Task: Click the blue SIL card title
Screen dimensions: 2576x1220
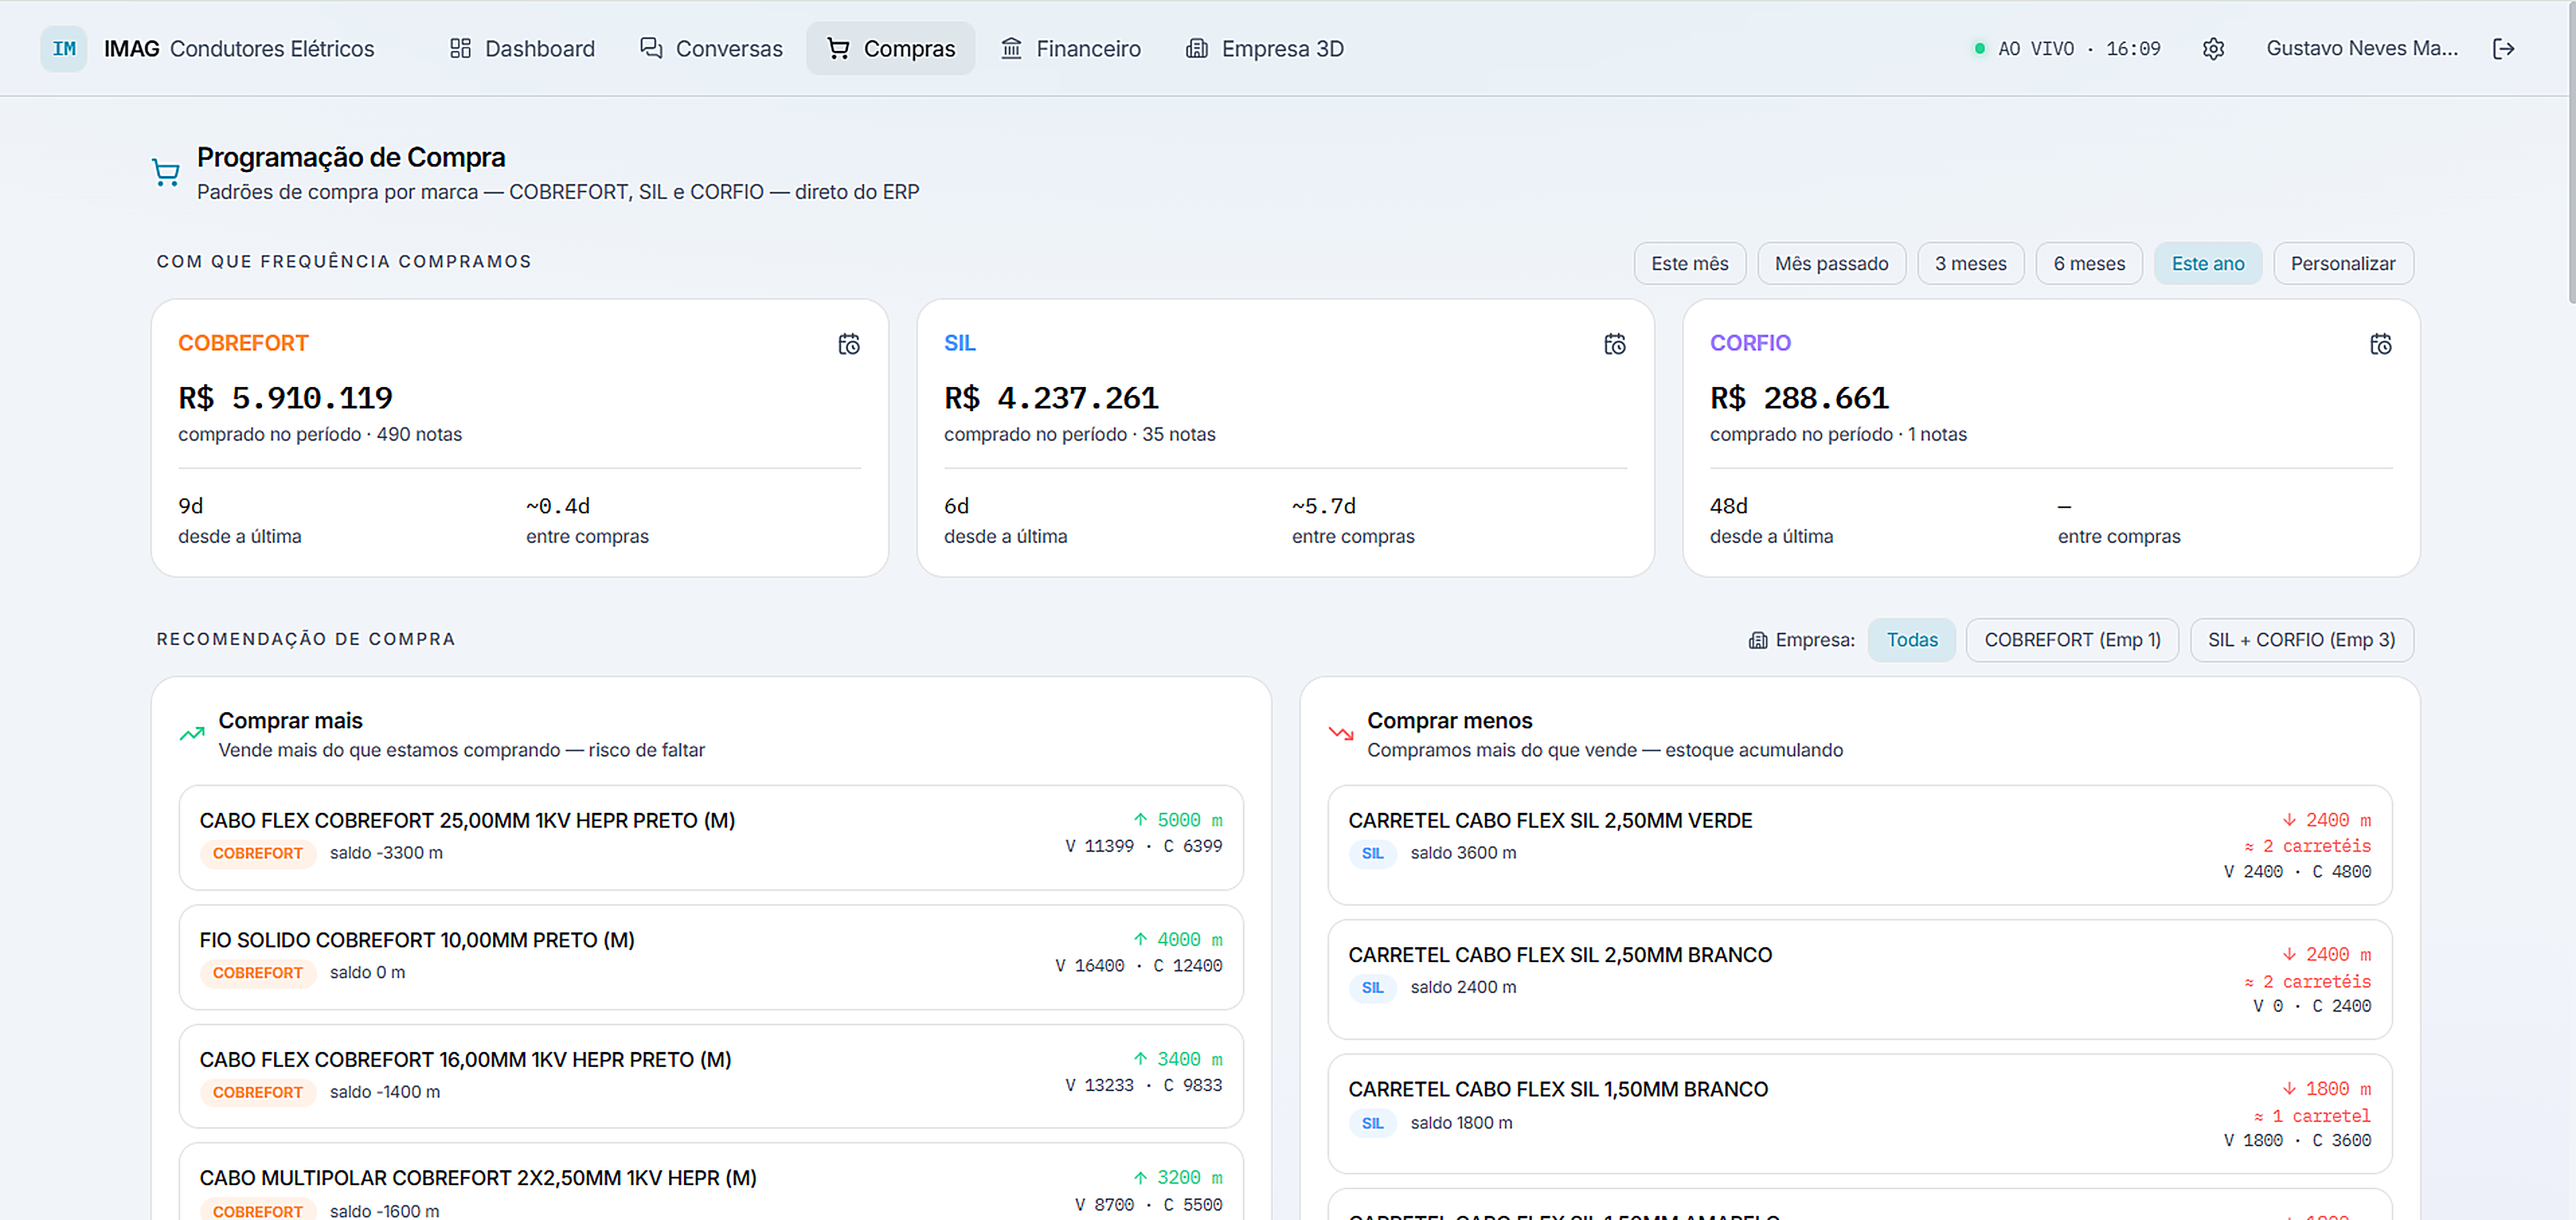Action: pyautogui.click(x=959, y=343)
